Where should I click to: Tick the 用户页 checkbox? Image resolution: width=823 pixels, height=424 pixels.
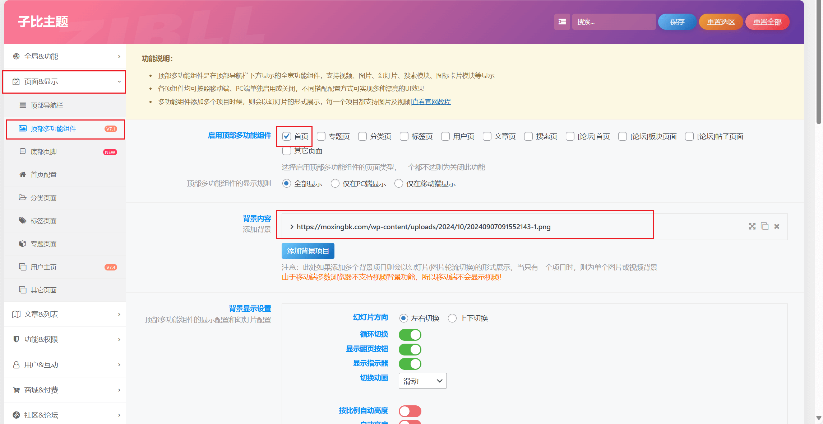coord(445,136)
